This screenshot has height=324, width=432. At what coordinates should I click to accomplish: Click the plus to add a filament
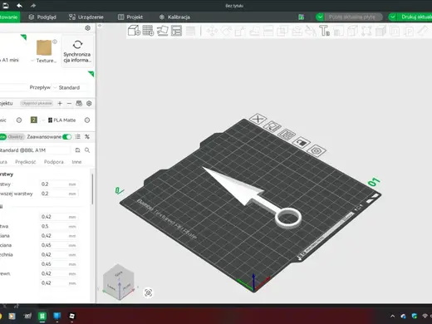(x=60, y=104)
